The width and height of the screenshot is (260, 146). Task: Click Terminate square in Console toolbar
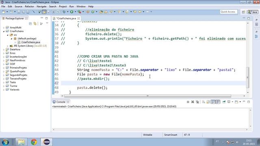(188, 102)
